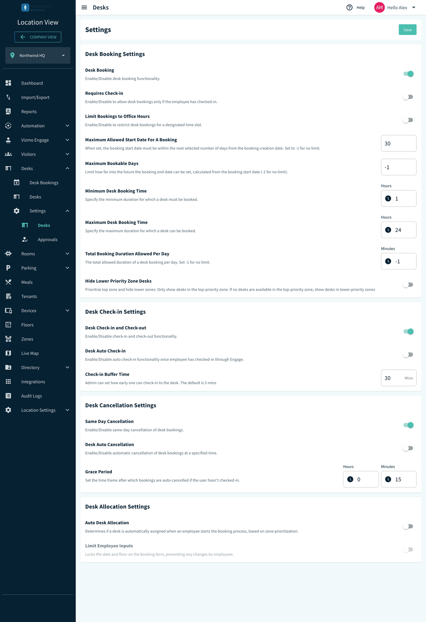
Task: Click the Zones icon in sidebar
Action: point(8,339)
